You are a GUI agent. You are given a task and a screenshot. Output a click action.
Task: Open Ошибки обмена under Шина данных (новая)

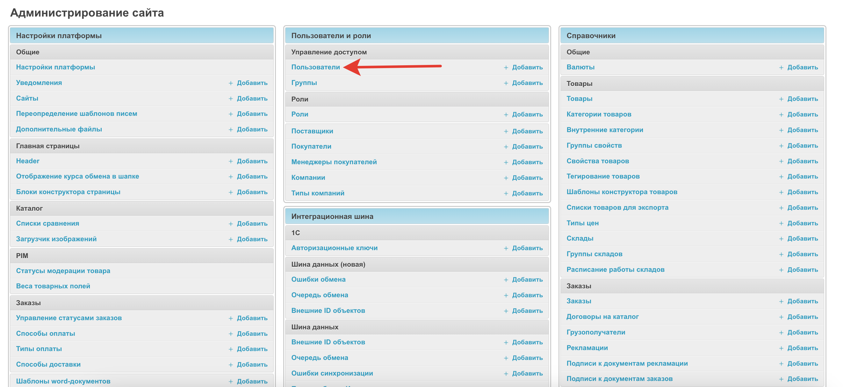coord(318,279)
